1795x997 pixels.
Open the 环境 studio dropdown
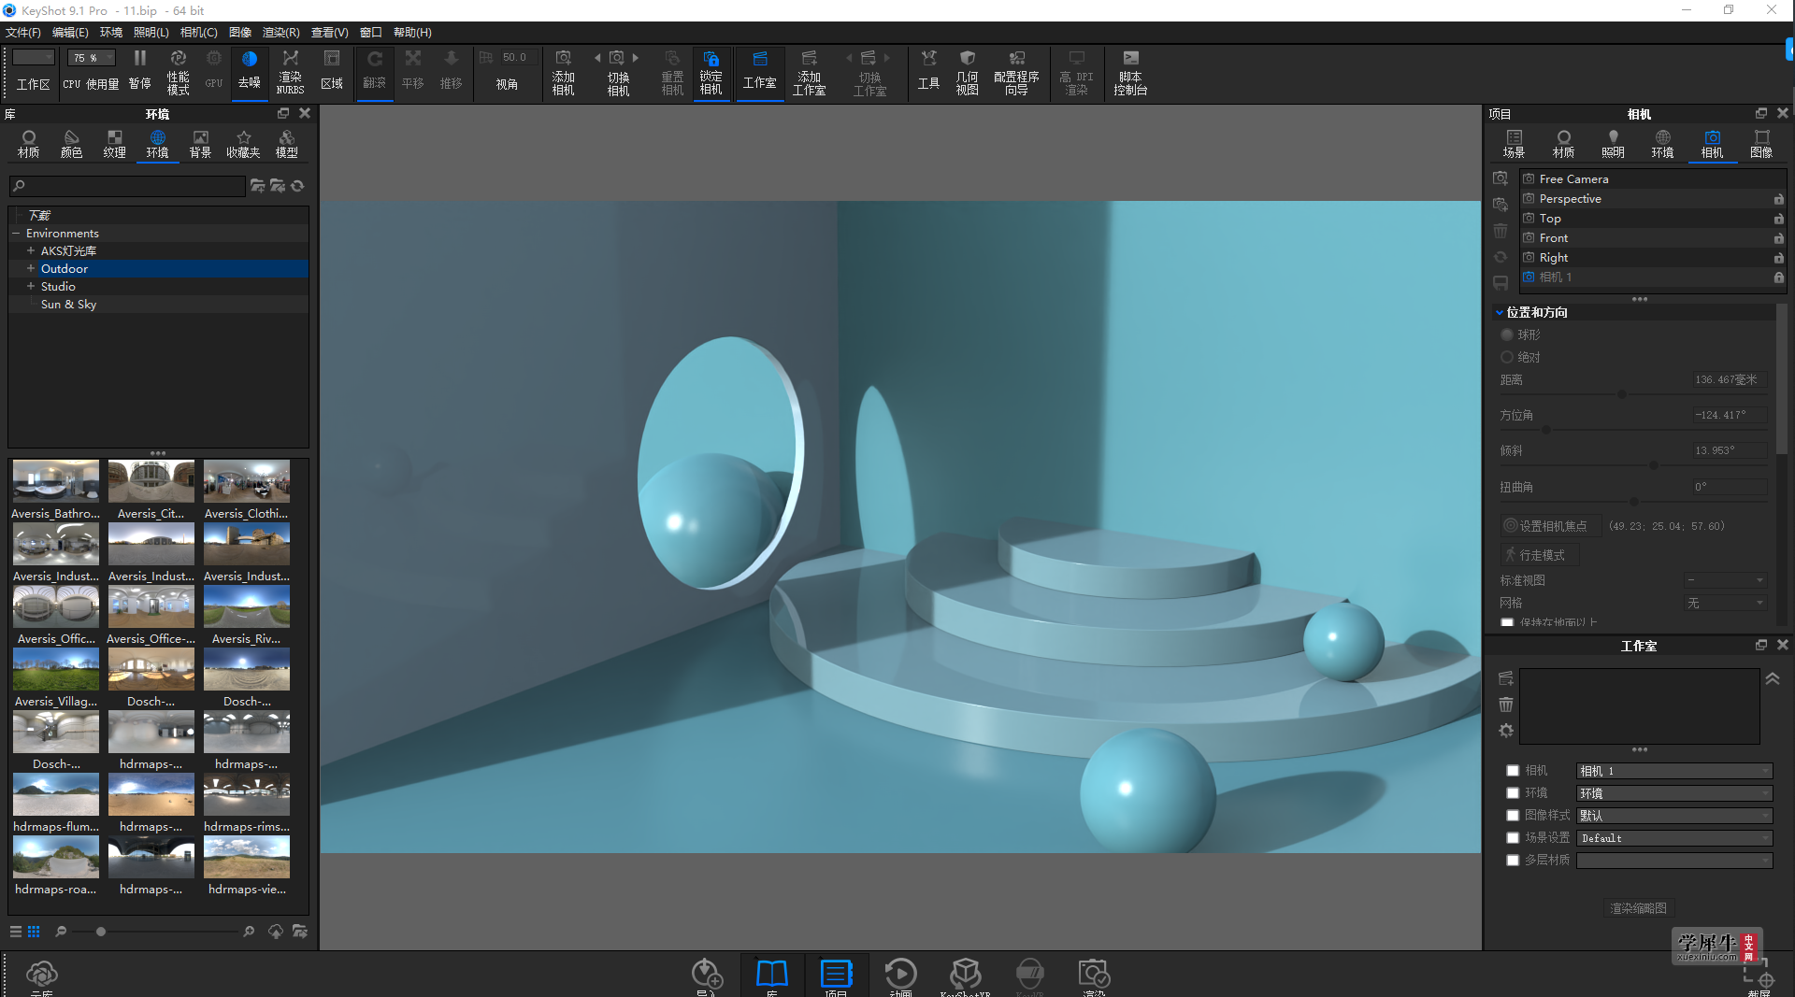tap(1673, 793)
